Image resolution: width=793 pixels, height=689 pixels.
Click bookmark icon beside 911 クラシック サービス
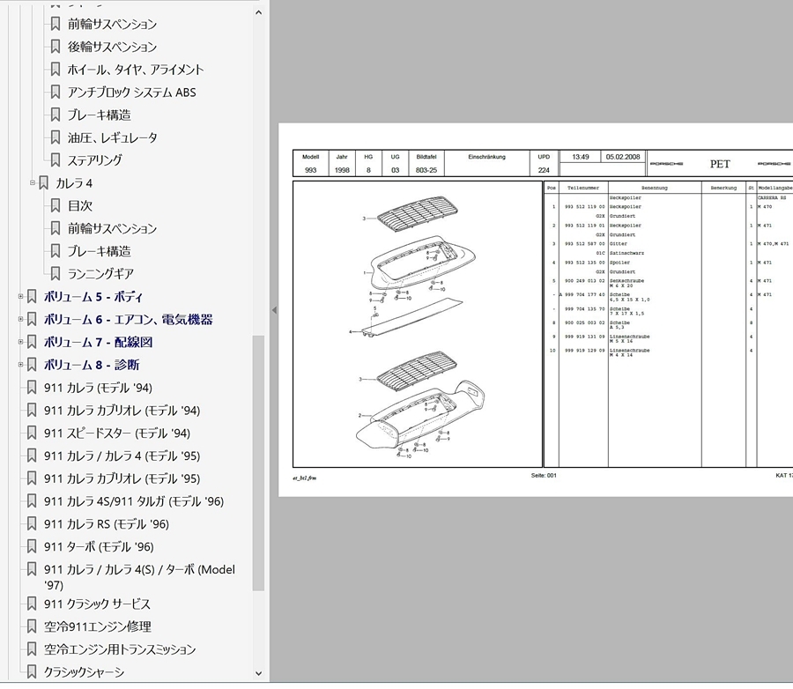click(32, 604)
